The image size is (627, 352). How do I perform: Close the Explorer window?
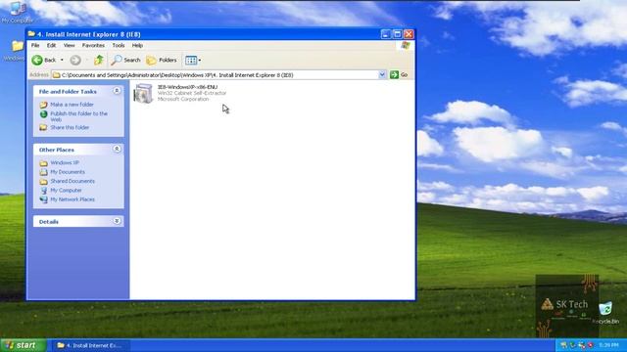[409, 34]
